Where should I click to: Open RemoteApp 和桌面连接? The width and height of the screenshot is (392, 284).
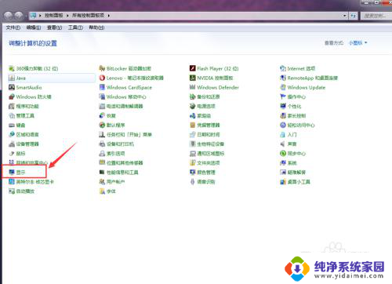pyautogui.click(x=309, y=78)
